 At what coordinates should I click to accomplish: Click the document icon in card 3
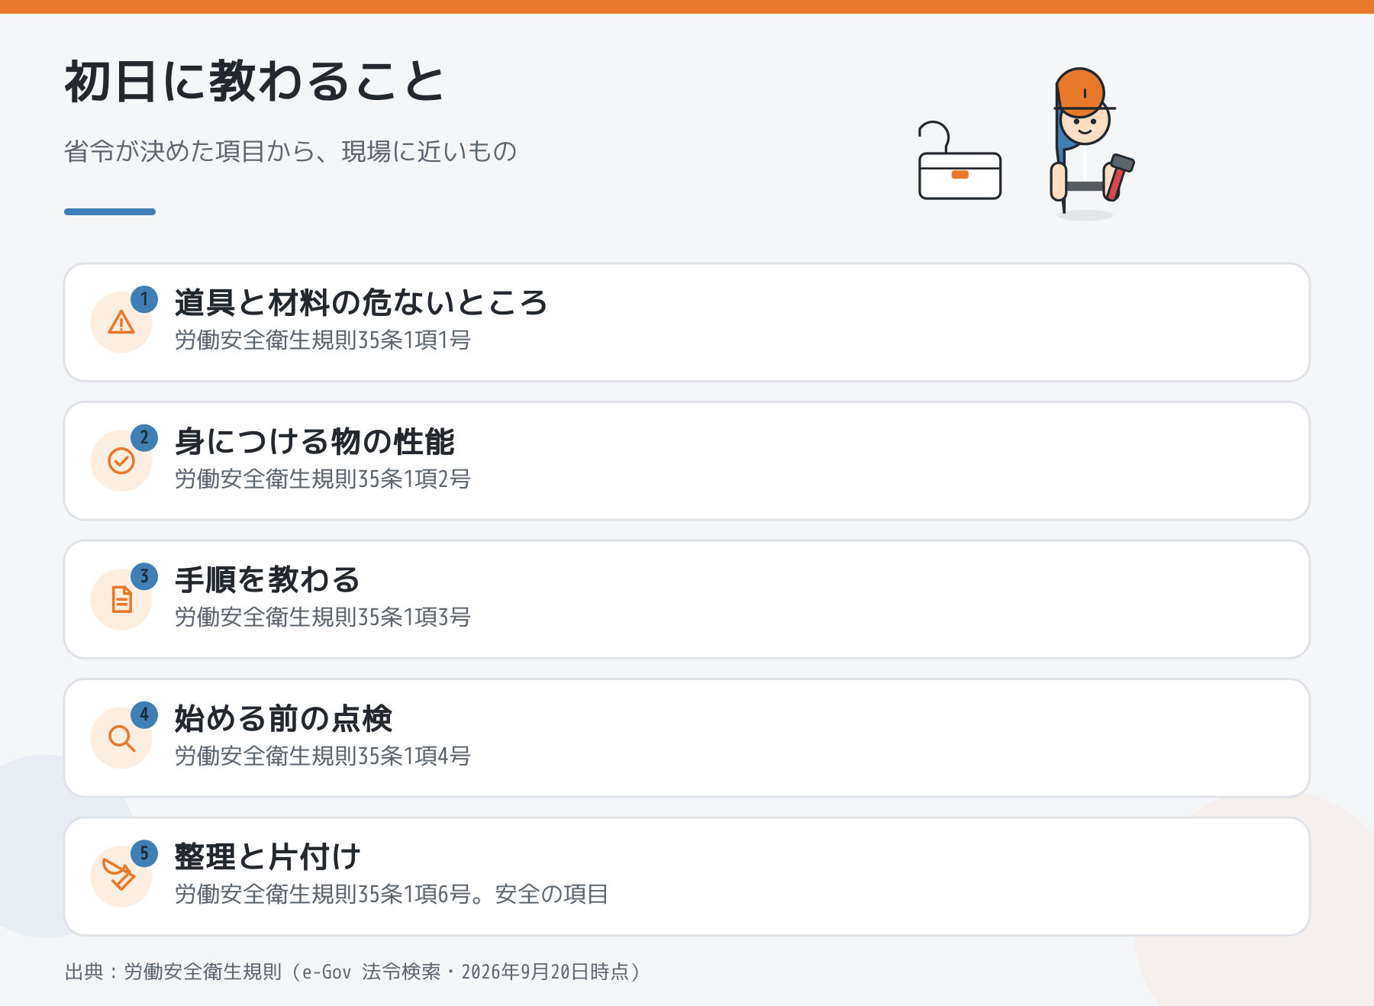tap(121, 599)
